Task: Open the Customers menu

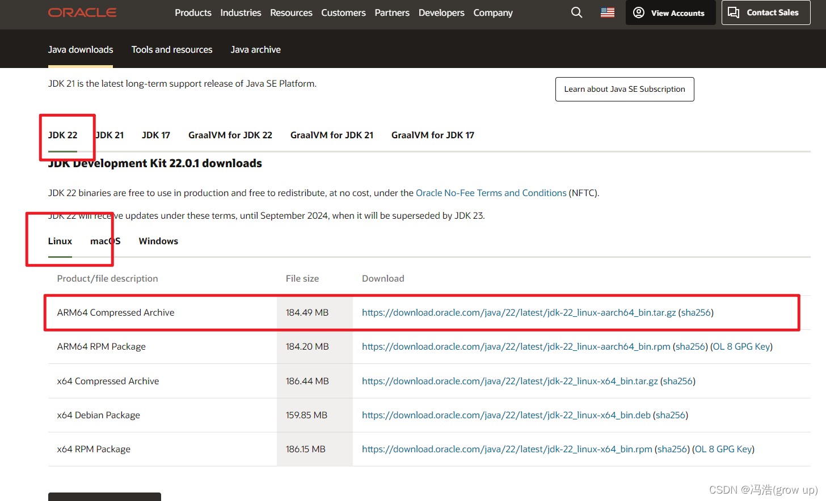Action: tap(343, 12)
